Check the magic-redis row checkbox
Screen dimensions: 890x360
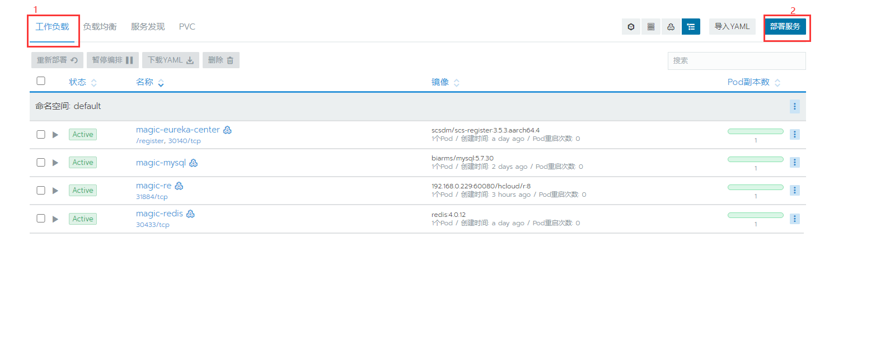point(41,218)
